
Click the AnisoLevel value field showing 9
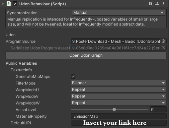(x=158, y=109)
